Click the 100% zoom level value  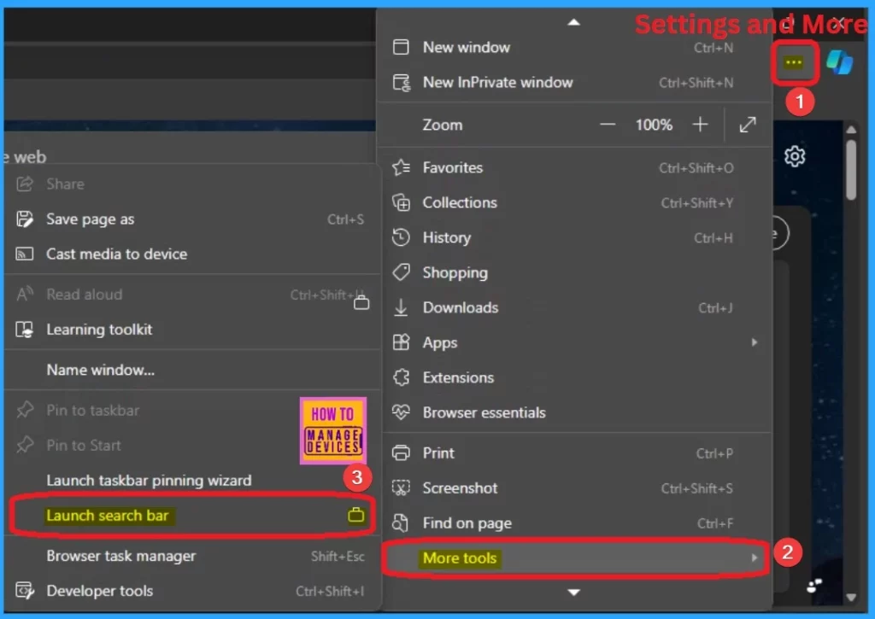point(654,125)
